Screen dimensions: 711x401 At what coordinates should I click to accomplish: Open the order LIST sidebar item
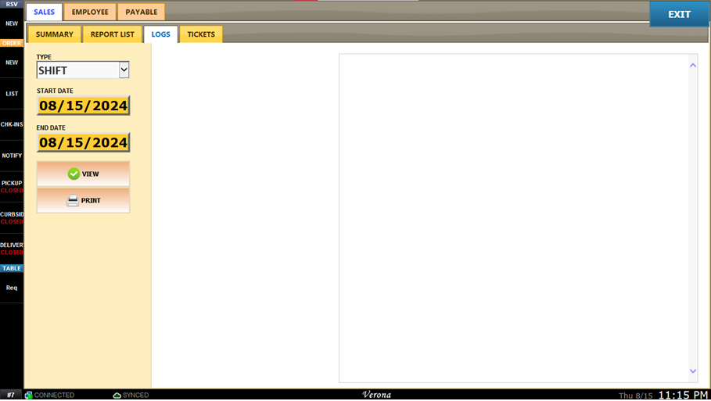click(12, 94)
